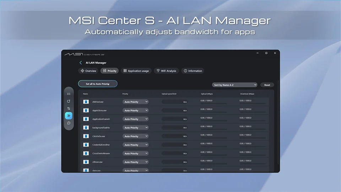Click the AI LAN Manager page title
341x192 pixels.
point(96,63)
